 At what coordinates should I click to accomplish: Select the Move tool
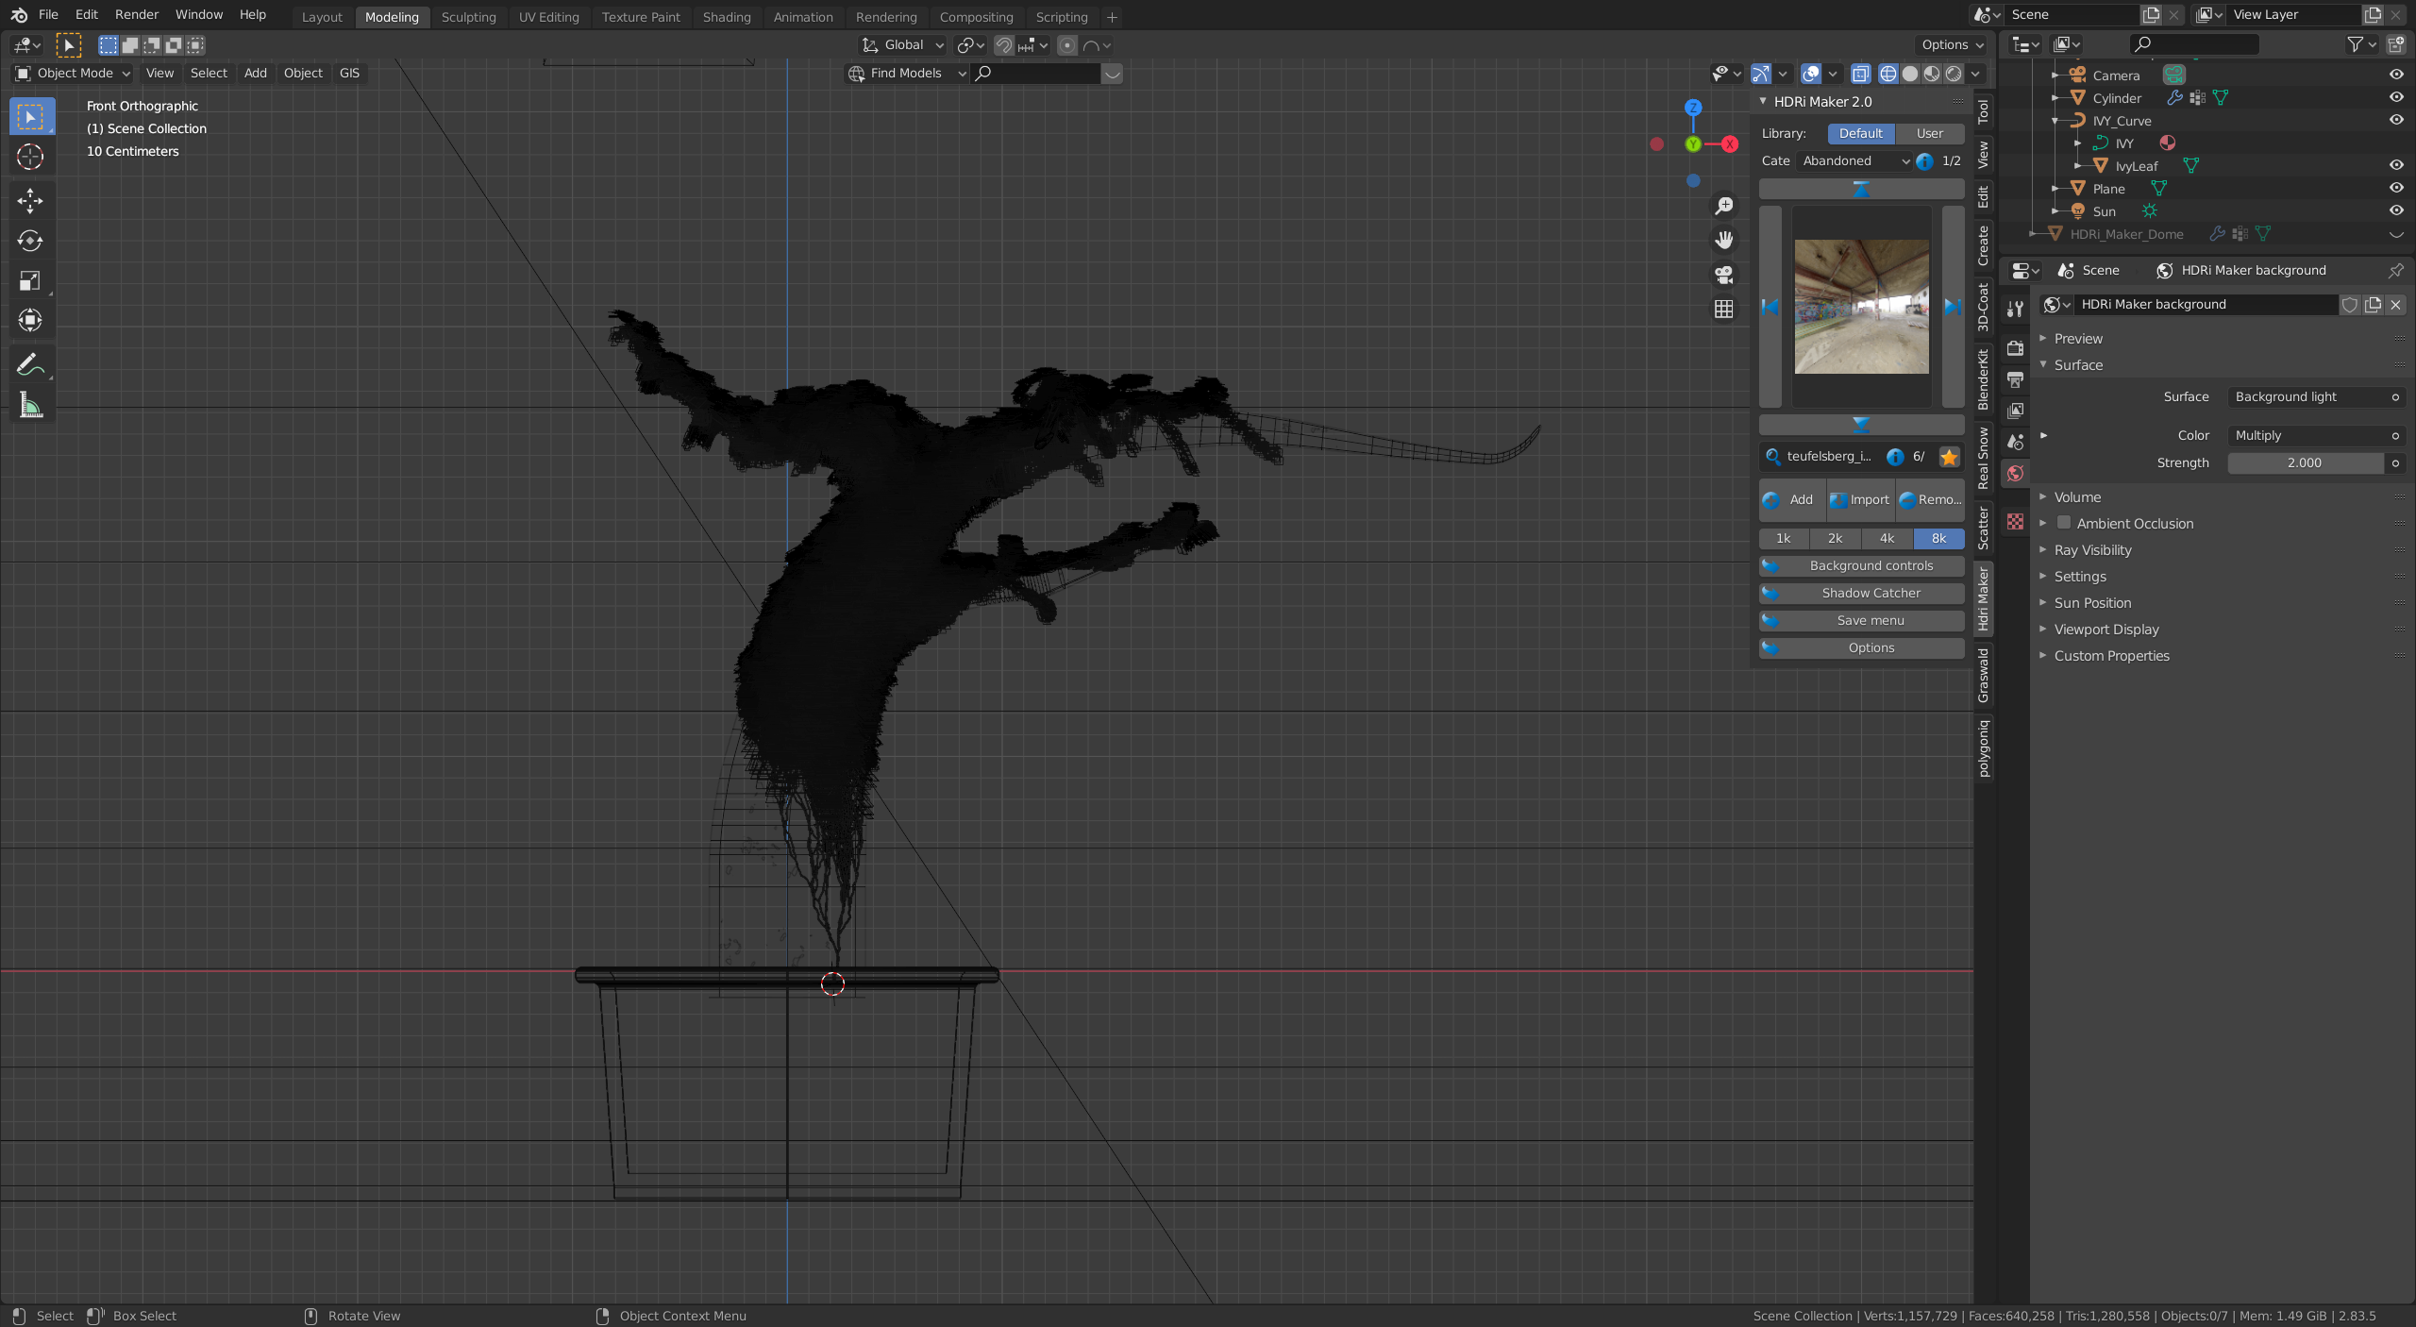(x=30, y=200)
